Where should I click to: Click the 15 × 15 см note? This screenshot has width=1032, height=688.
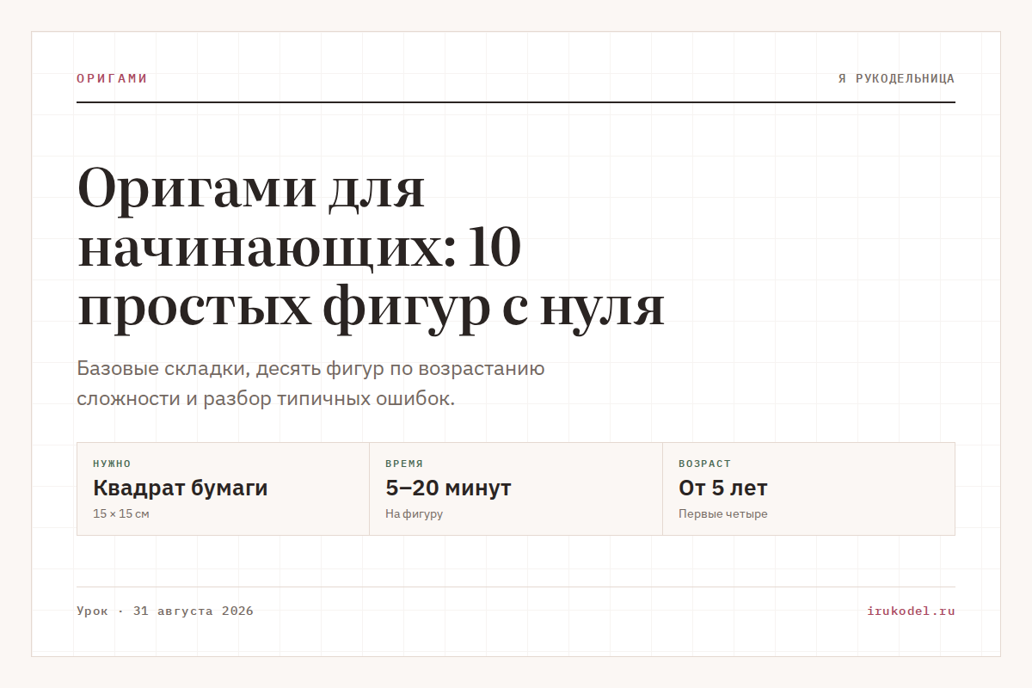click(x=121, y=514)
